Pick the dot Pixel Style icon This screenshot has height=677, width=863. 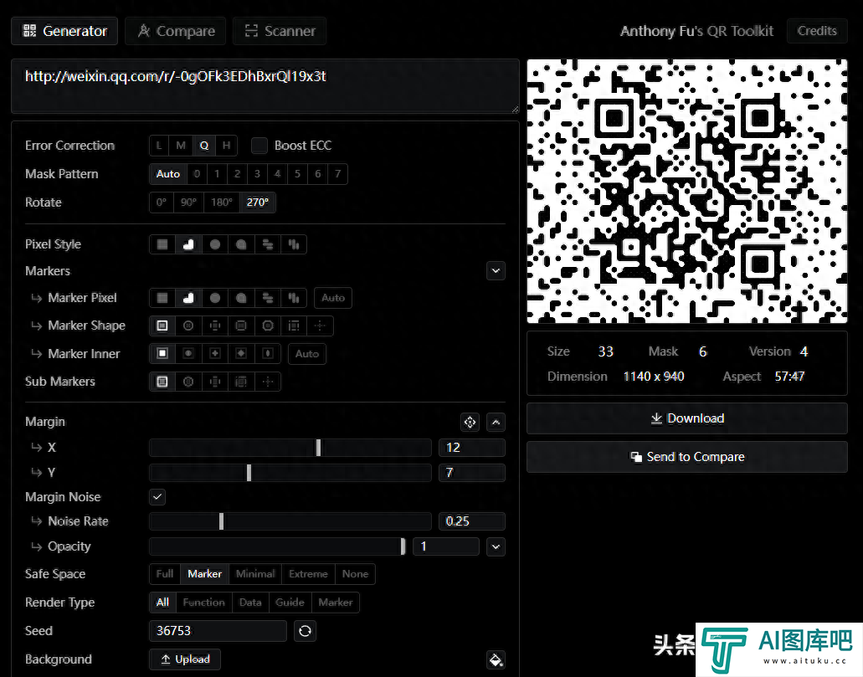click(x=215, y=244)
